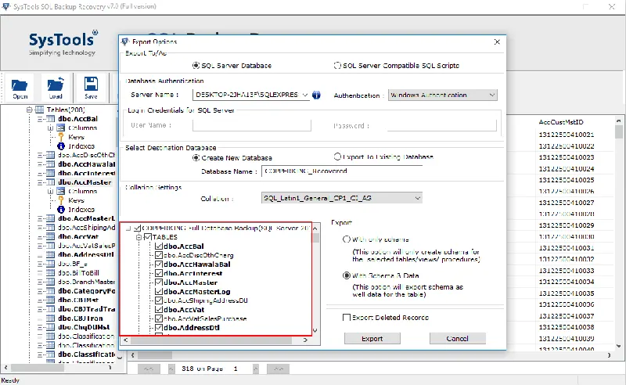The image size is (626, 385).
Task: Go to next page of records
Action: point(256,369)
